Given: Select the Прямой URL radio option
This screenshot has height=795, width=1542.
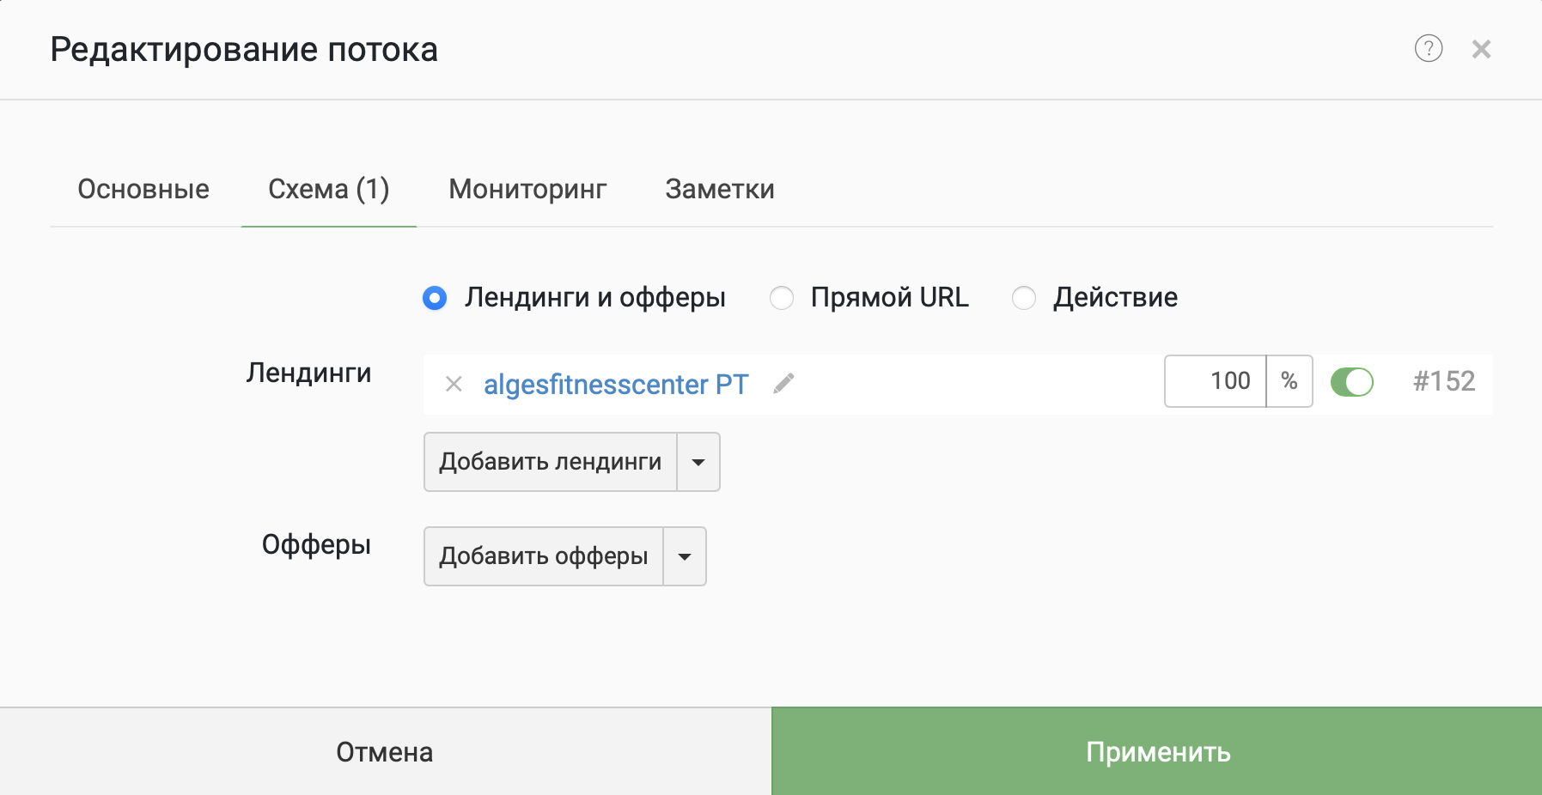Looking at the screenshot, I should point(782,298).
